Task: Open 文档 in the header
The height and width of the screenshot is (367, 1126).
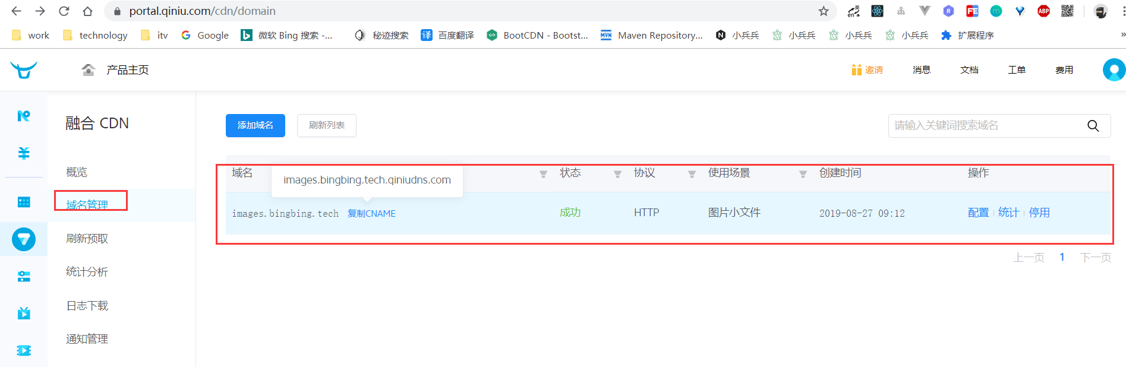Action: (969, 70)
